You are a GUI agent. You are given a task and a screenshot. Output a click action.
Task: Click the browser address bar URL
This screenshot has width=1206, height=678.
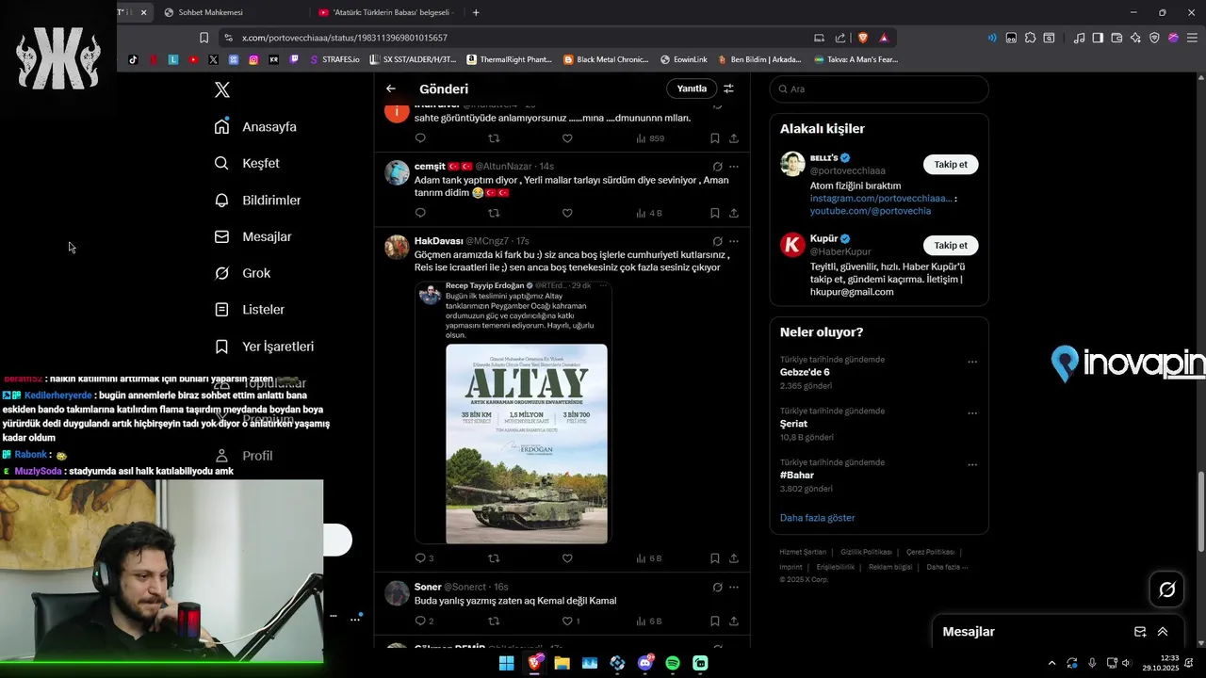344,38
